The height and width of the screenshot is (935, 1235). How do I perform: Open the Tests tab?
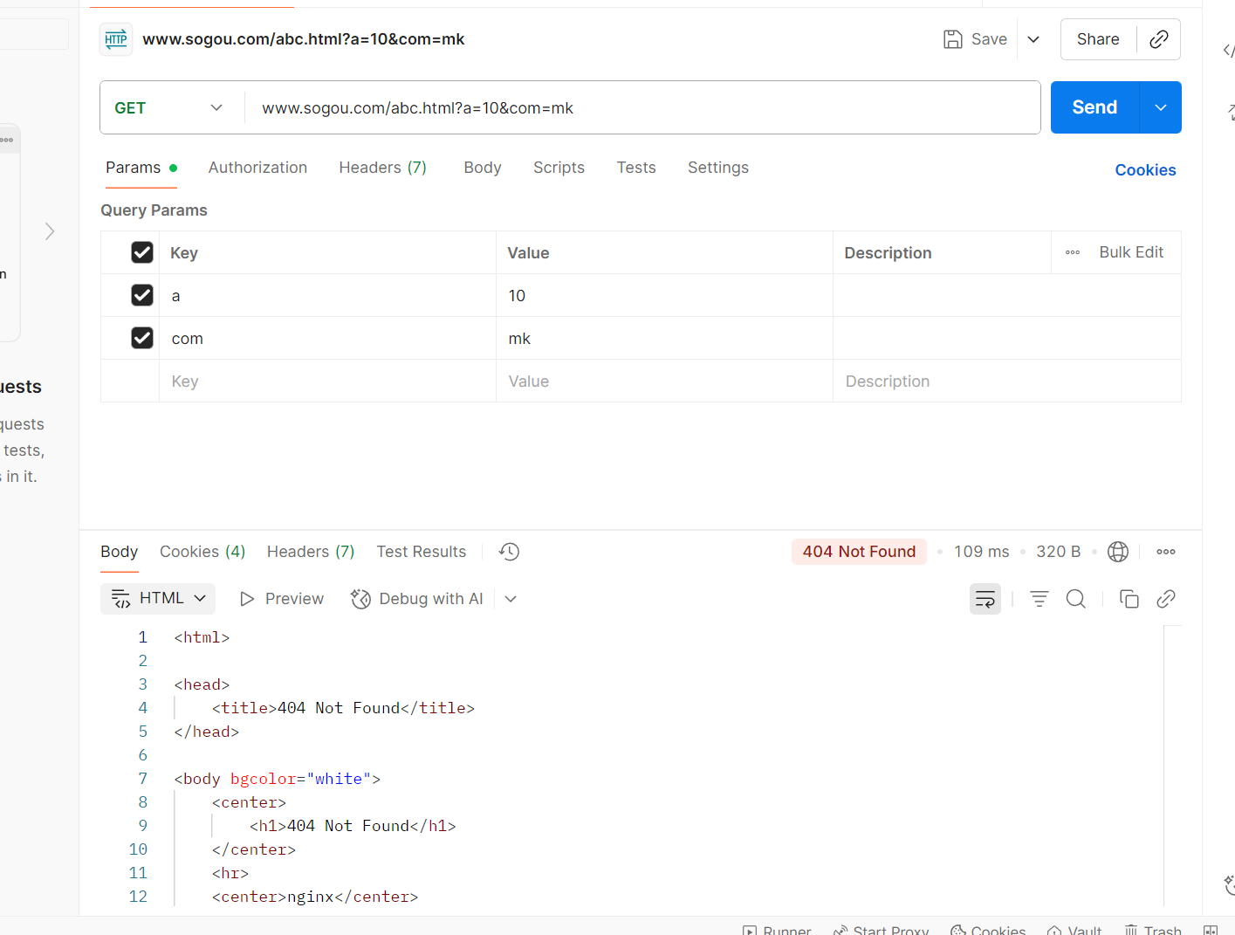point(636,168)
